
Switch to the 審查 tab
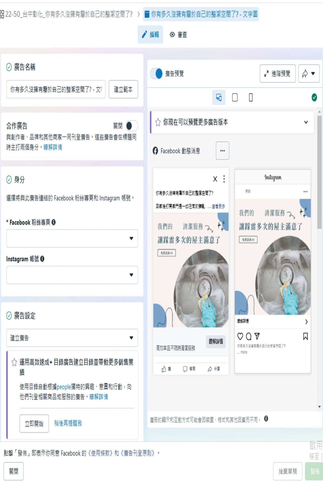tap(178, 35)
